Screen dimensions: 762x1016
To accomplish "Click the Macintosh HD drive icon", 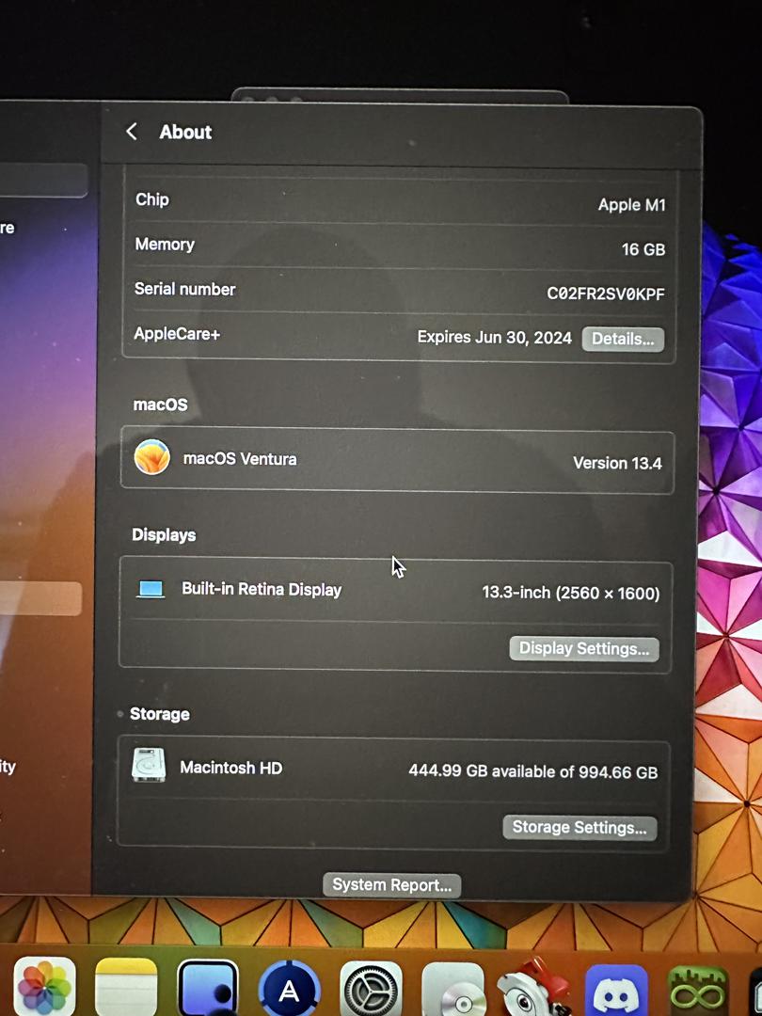I will pyautogui.click(x=149, y=765).
